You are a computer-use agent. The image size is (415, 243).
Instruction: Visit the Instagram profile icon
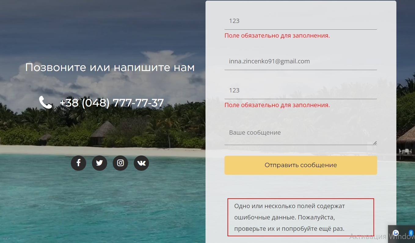[120, 163]
